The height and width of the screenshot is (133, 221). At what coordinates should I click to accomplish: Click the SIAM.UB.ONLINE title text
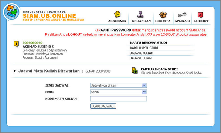pos(50,16)
